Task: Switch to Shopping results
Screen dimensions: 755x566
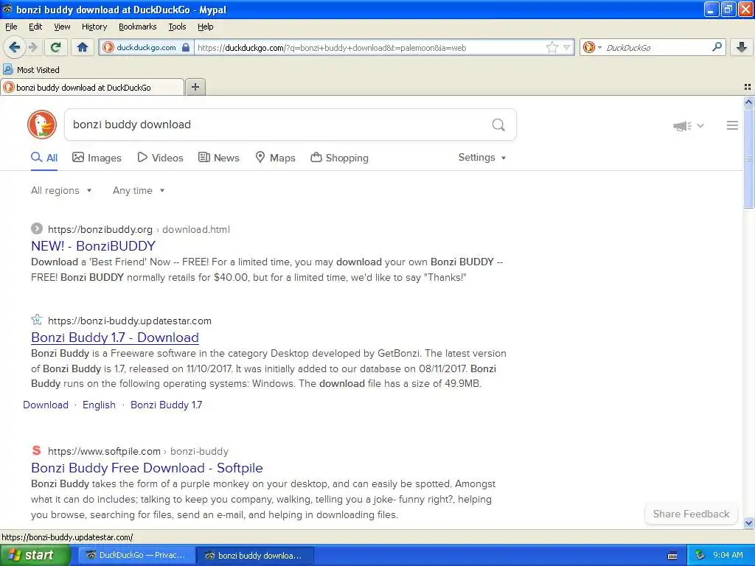Action: click(339, 158)
